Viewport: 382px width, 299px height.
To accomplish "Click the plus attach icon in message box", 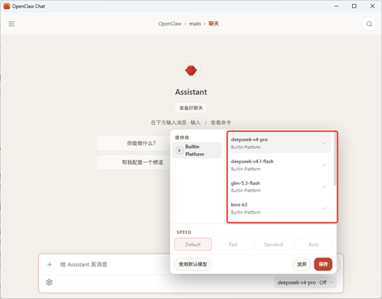I will point(50,265).
